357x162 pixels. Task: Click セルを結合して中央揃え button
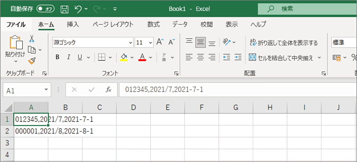281,58
